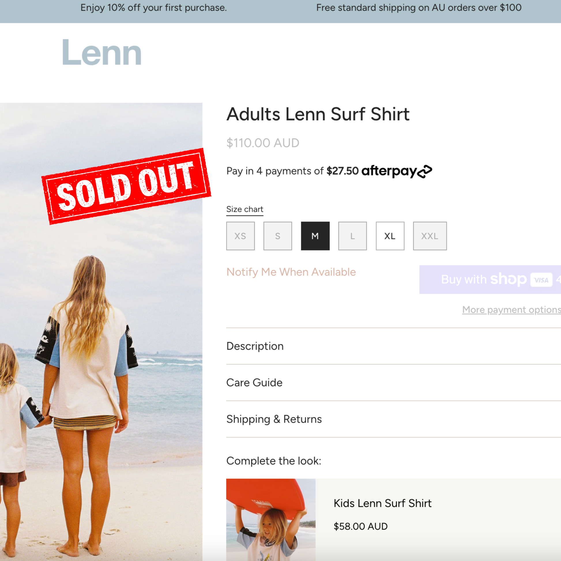Click the 10% off first purchase banner
Viewport: 561px width, 561px height.
[154, 8]
